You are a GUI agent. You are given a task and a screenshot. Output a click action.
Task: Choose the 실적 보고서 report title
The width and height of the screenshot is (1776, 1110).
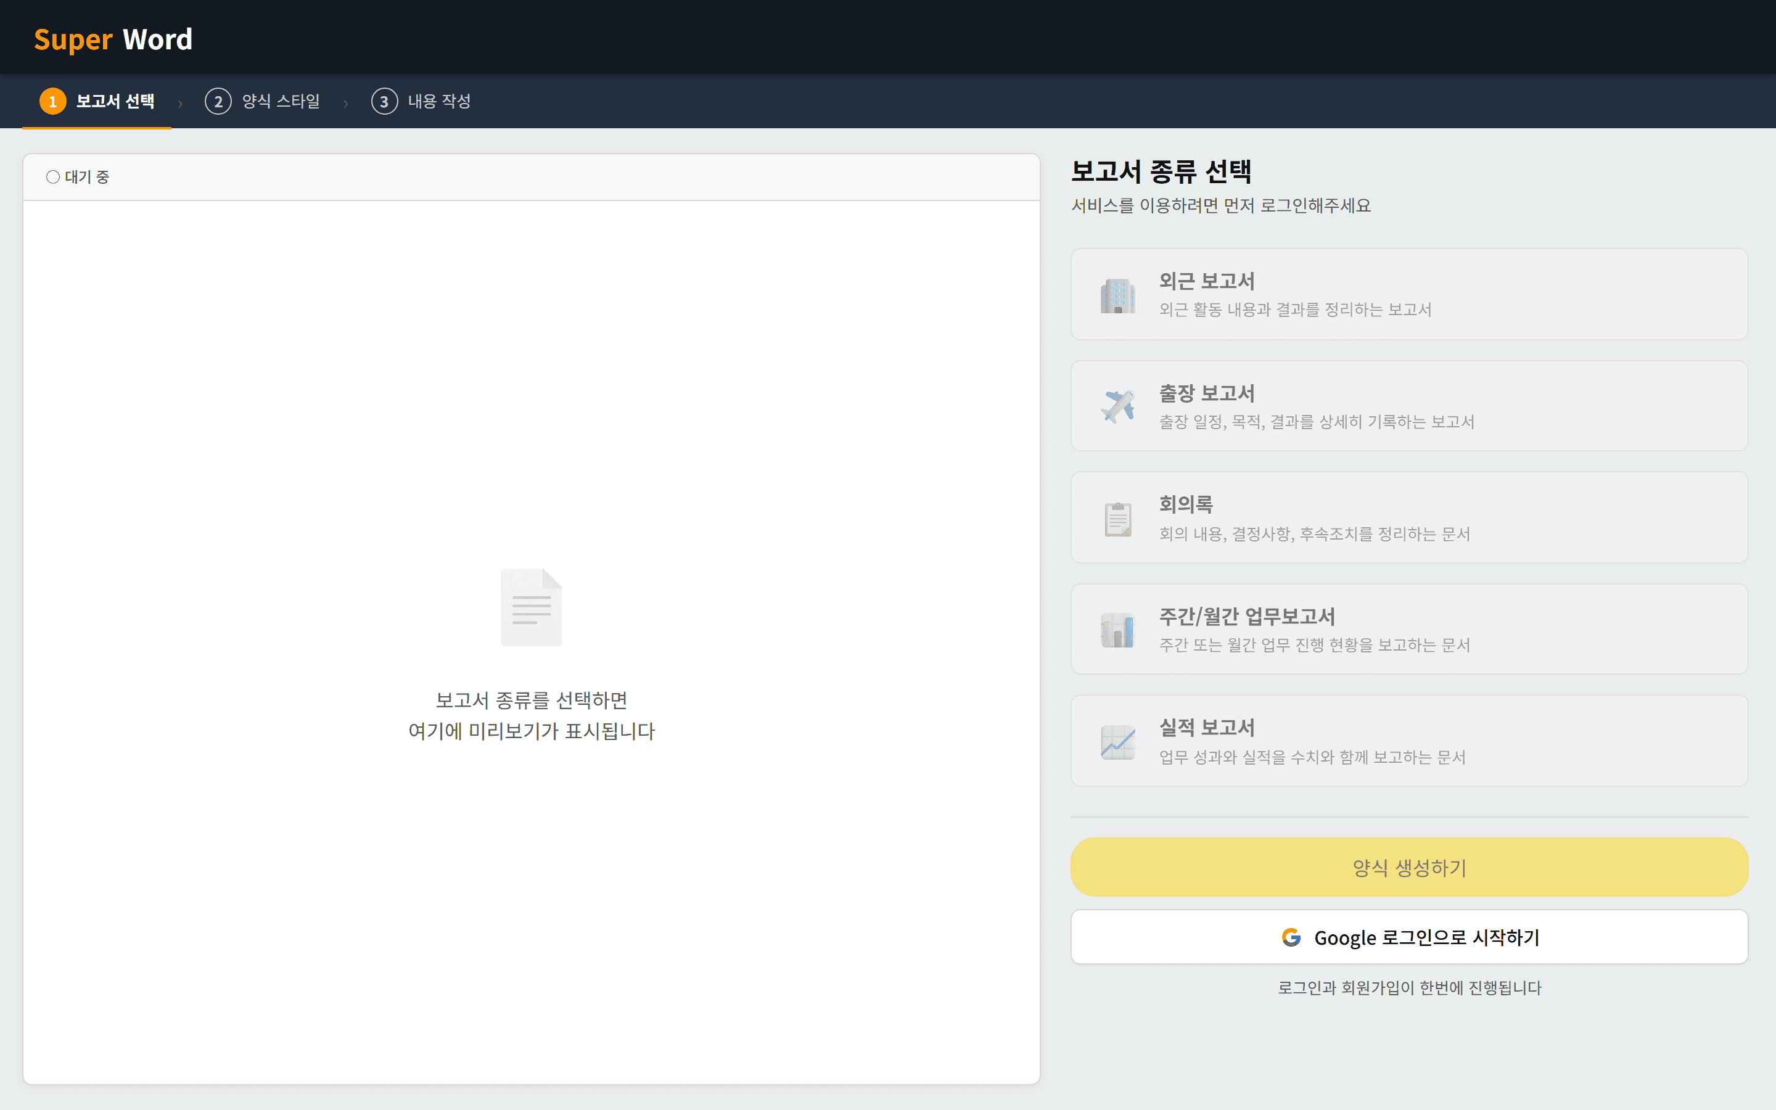click(1206, 728)
